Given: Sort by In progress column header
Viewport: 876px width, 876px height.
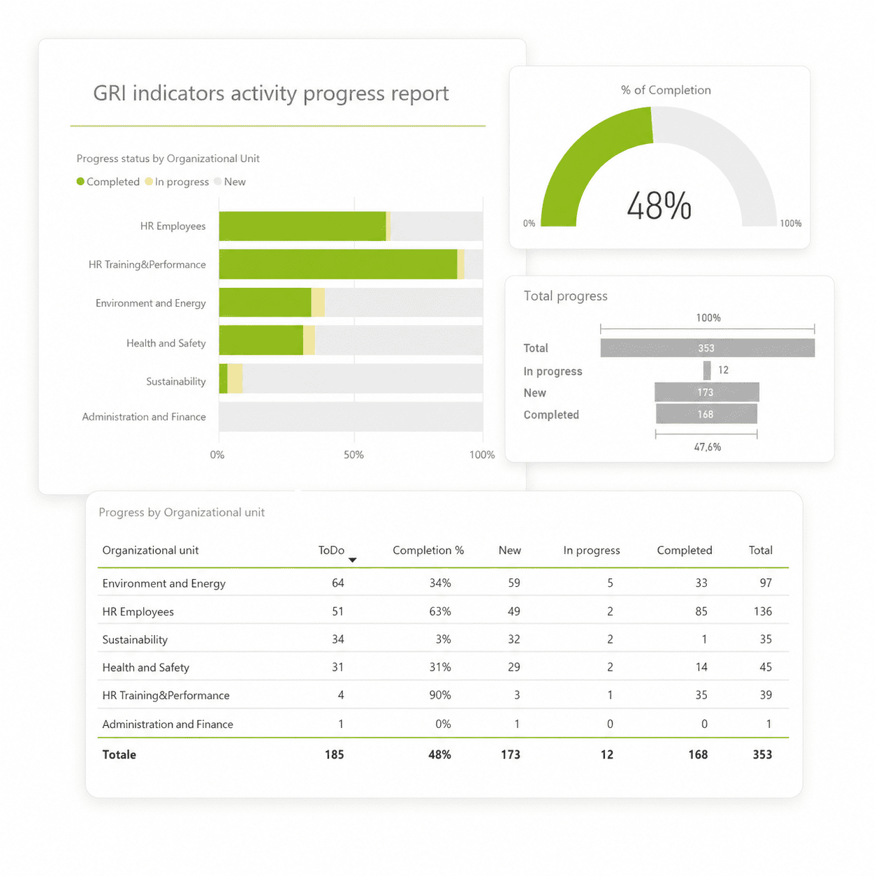Looking at the screenshot, I should click(592, 550).
